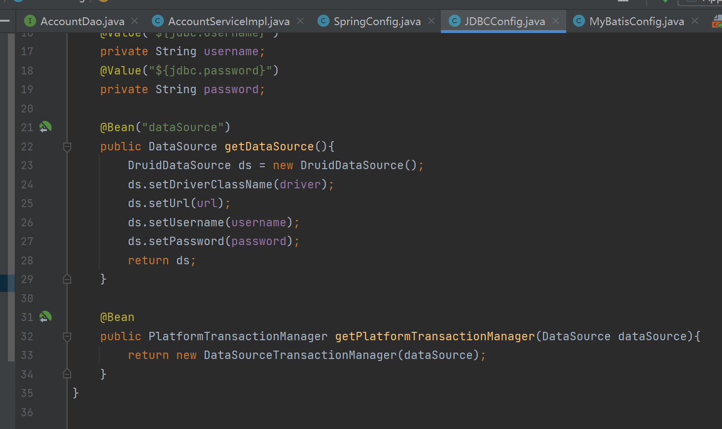The image size is (722, 429).
Task: Click the class icon on SpringConfig.java tab
Action: (324, 21)
